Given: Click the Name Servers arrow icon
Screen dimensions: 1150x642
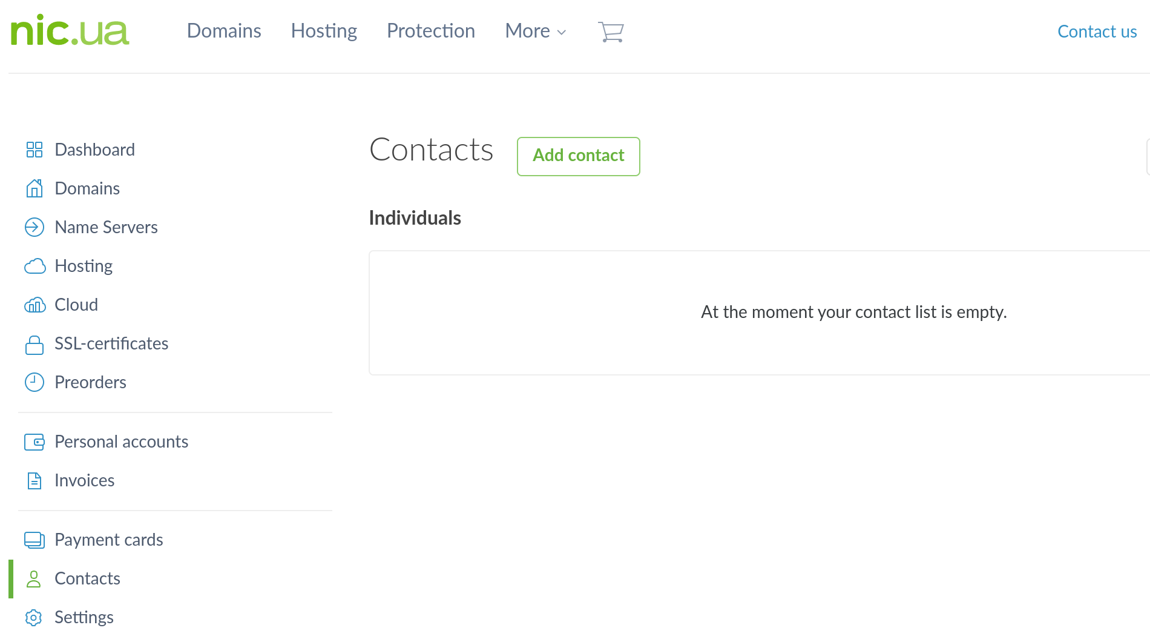Looking at the screenshot, I should pos(34,227).
